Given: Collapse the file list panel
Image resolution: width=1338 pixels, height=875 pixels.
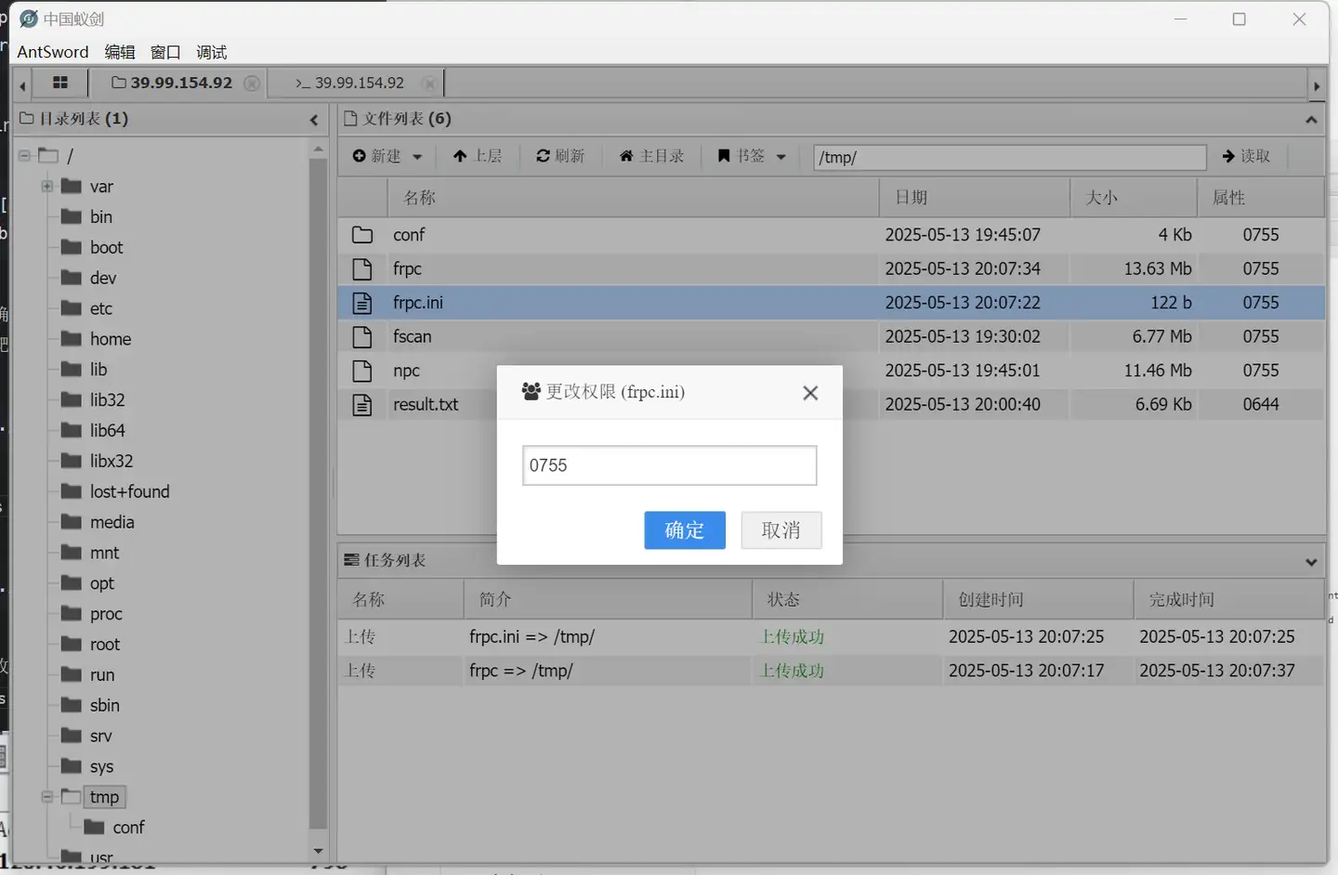Looking at the screenshot, I should [x=1311, y=120].
